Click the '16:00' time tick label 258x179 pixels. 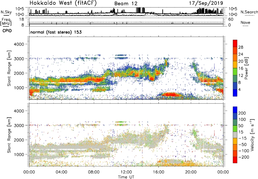(158, 172)
